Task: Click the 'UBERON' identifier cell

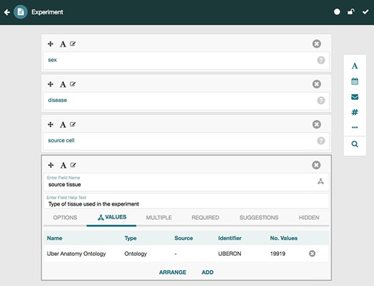Action: (x=229, y=254)
